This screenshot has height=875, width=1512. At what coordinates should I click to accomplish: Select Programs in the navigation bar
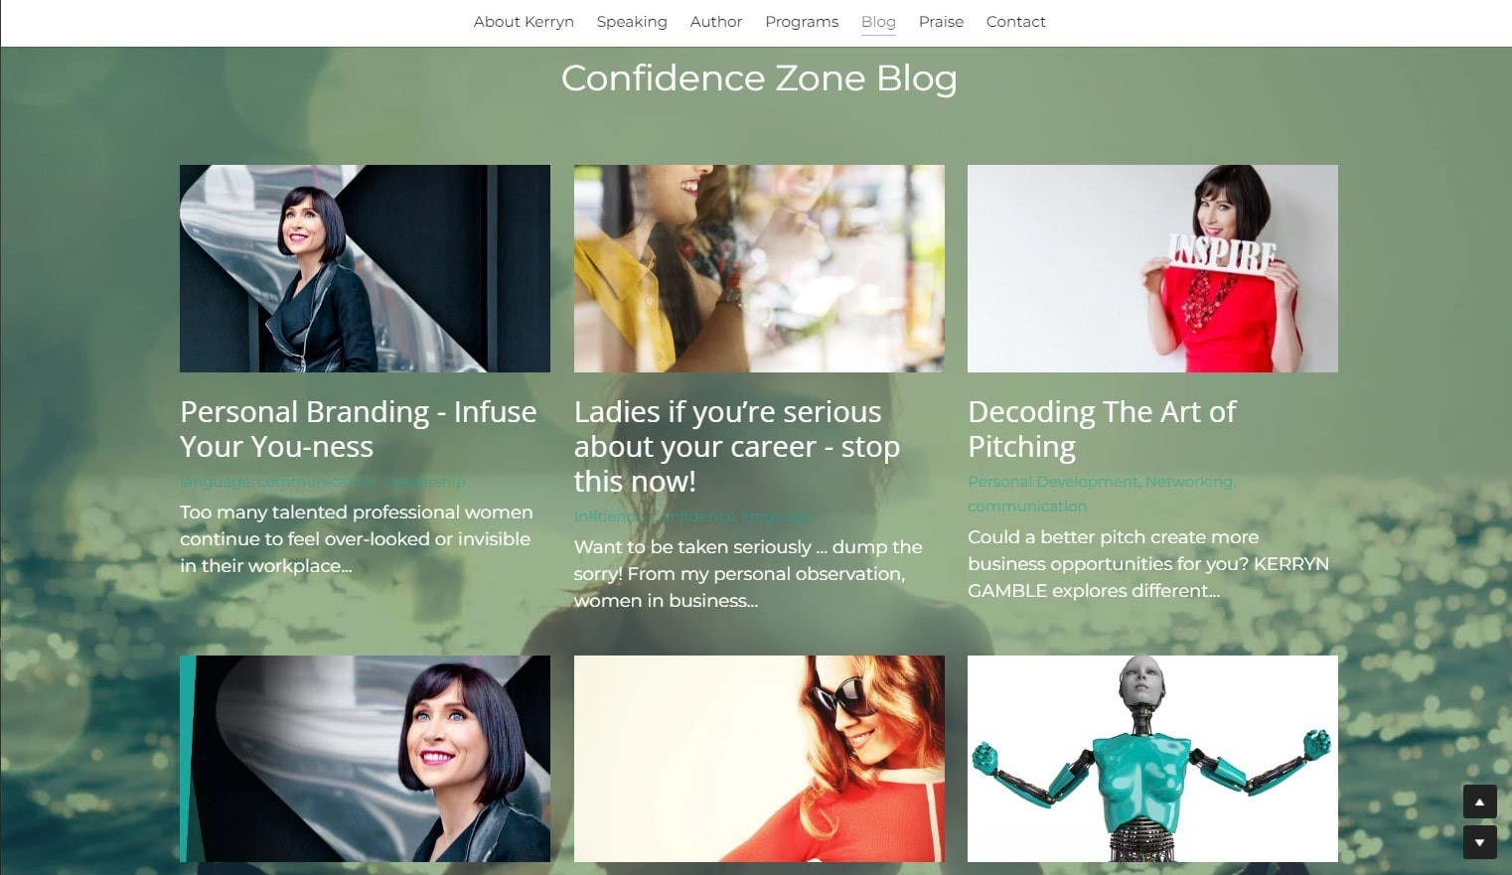pyautogui.click(x=802, y=22)
